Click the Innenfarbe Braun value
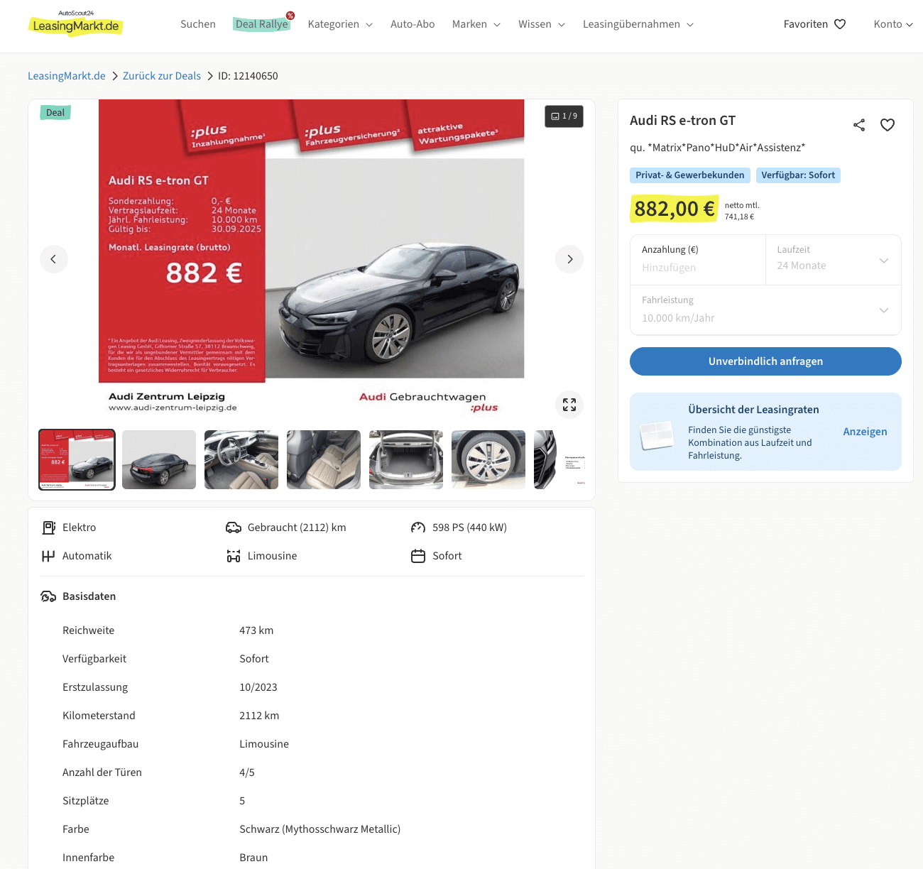The width and height of the screenshot is (923, 869). [x=253, y=858]
